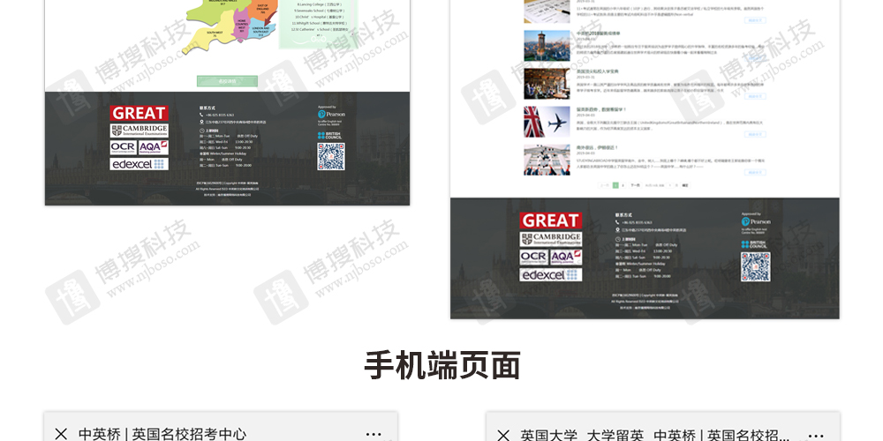883x441 pixels.
Task: Click the Pearson logo in left footer
Action: coord(330,114)
